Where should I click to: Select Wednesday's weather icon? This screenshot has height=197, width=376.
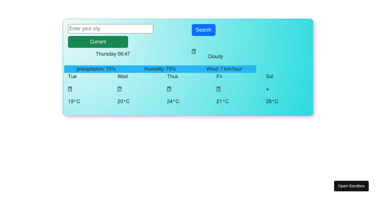[119, 89]
